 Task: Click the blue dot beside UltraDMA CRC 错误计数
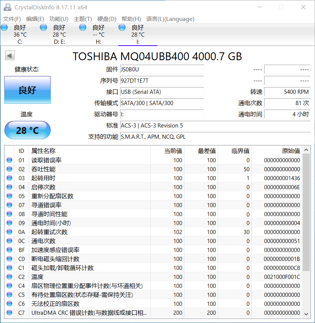[9, 313]
